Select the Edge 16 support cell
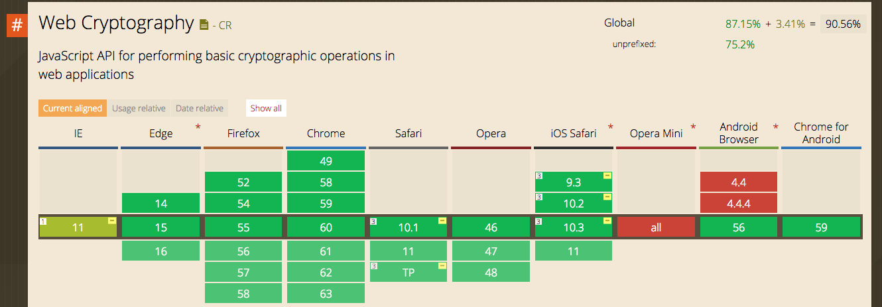This screenshot has width=882, height=307. [160, 251]
